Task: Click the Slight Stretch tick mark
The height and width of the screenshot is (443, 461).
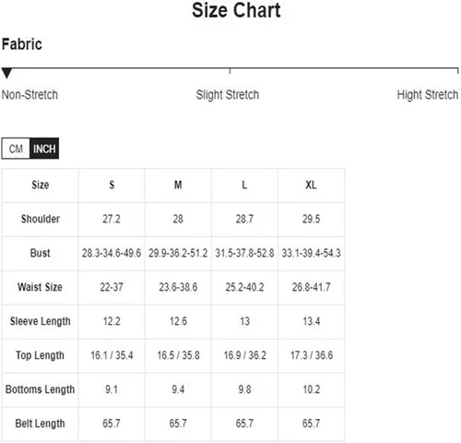Action: tap(230, 71)
